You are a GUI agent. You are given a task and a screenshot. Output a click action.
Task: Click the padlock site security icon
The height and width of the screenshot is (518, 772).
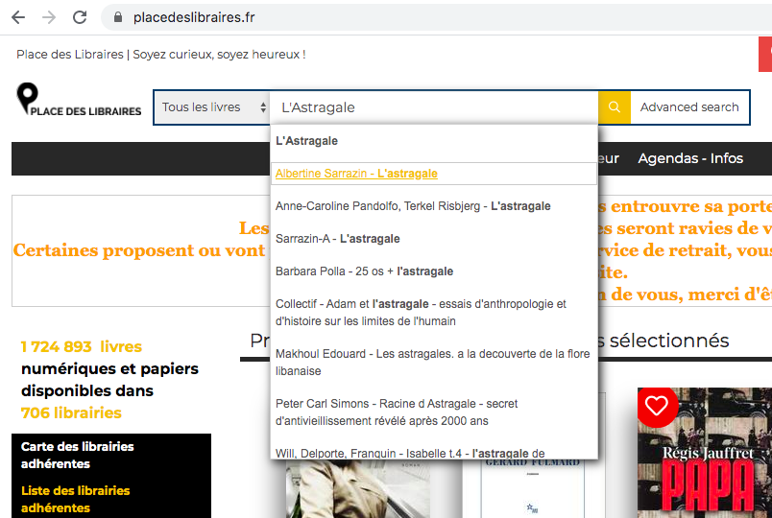pyautogui.click(x=118, y=17)
